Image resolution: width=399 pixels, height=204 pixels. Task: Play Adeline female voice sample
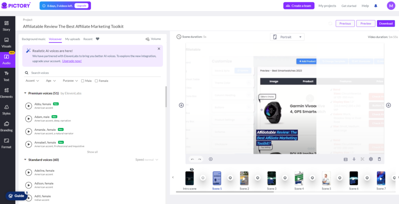click(29, 172)
